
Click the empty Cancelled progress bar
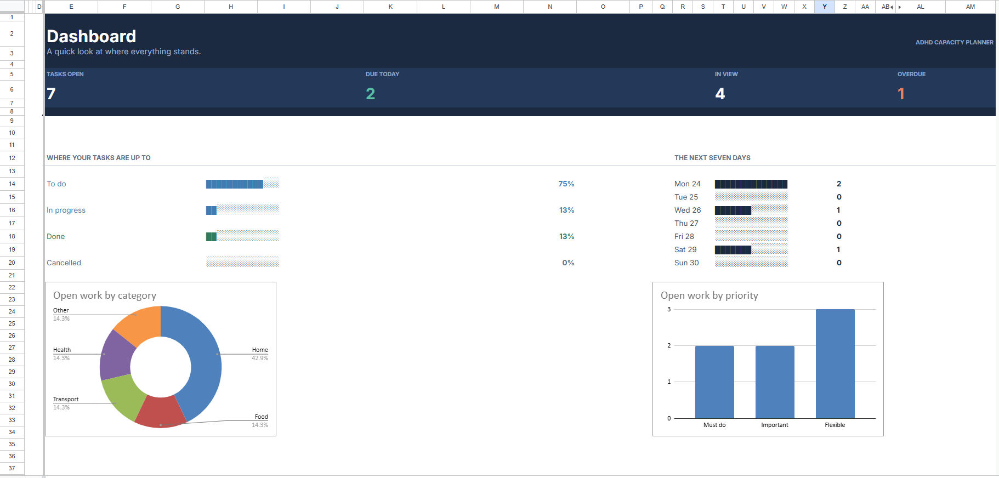pyautogui.click(x=242, y=263)
